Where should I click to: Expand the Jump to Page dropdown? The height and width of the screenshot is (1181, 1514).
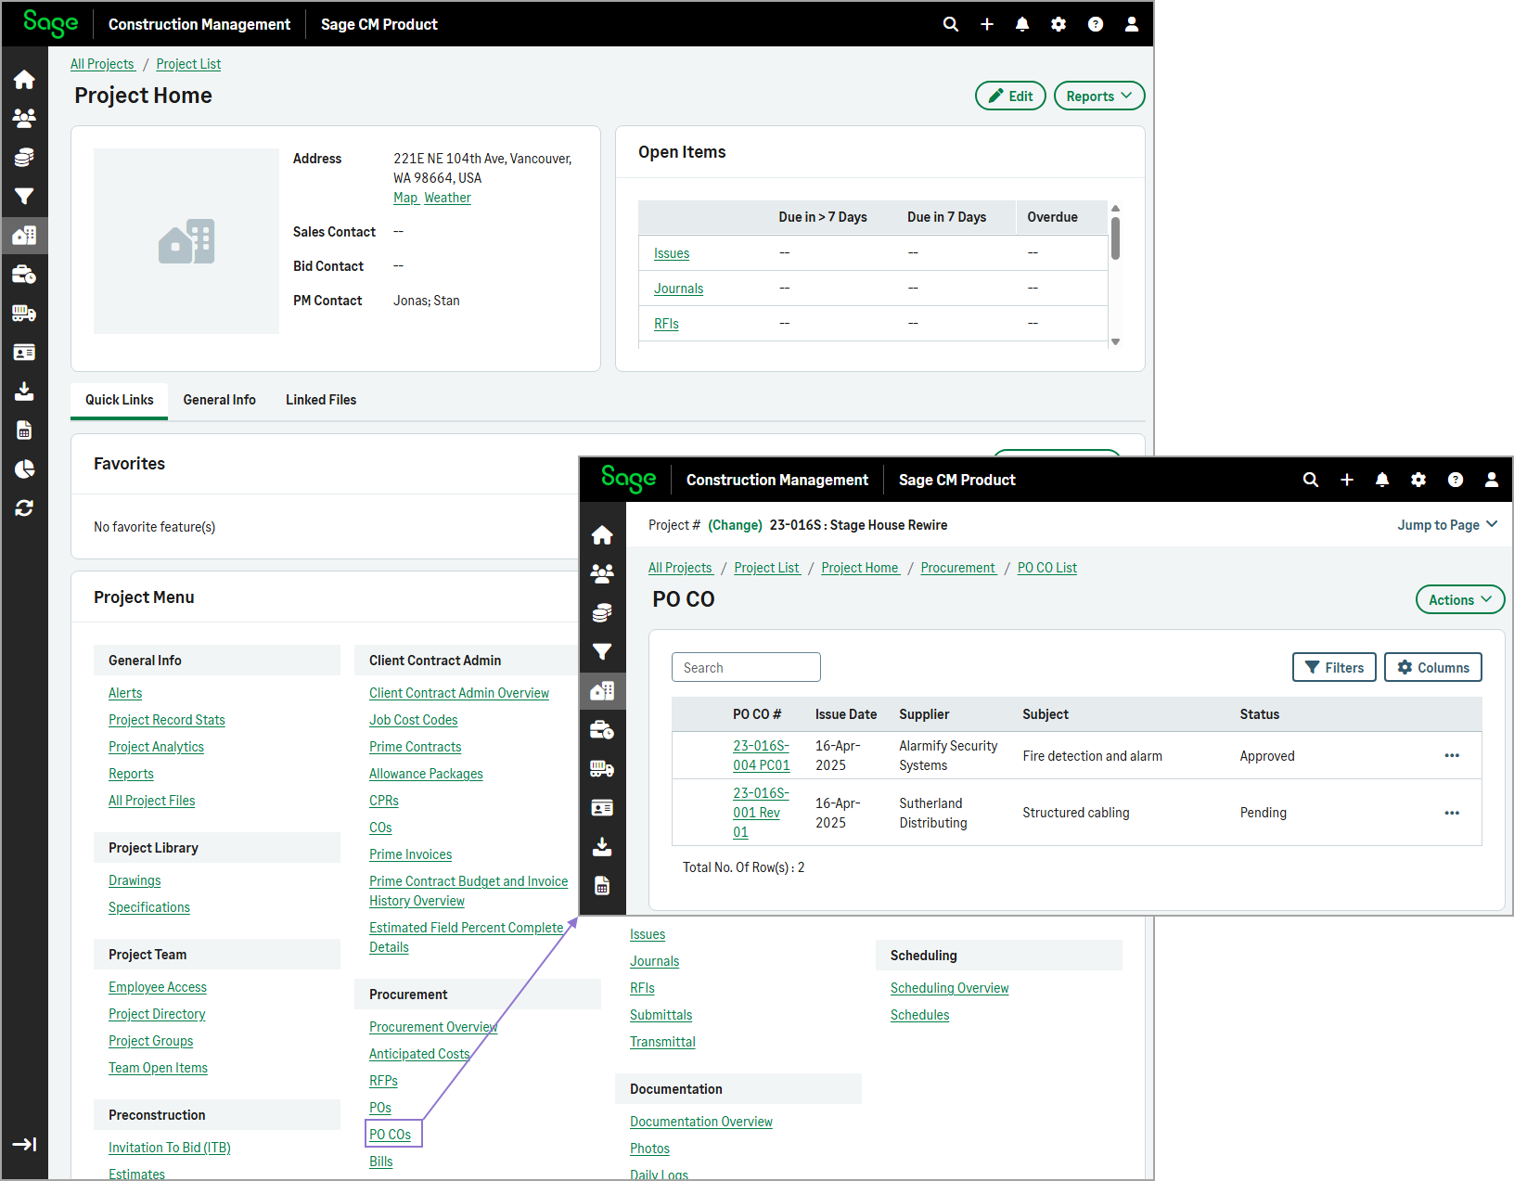click(1447, 525)
